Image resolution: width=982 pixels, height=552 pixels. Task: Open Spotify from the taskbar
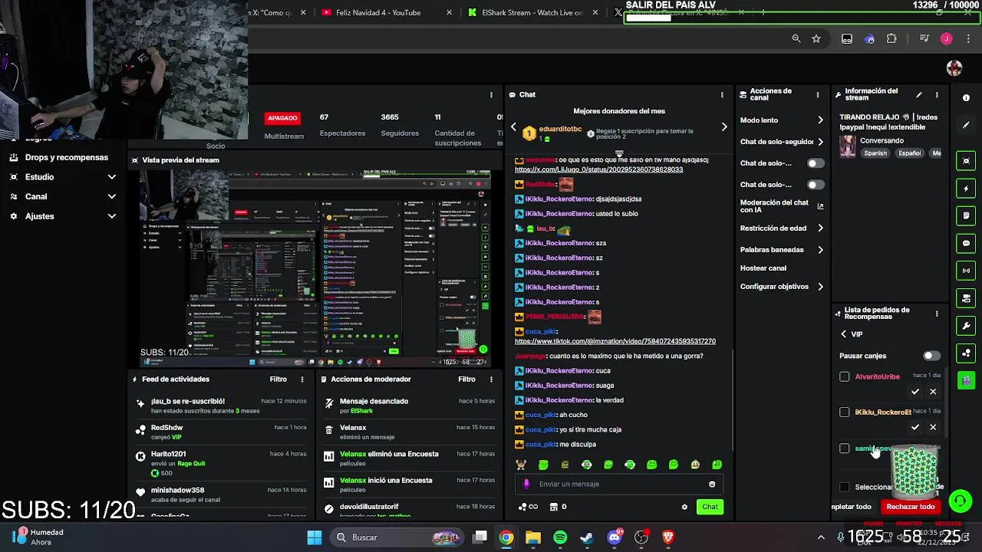pos(560,537)
